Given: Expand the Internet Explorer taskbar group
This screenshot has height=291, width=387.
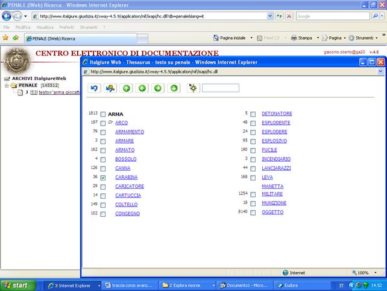Looking at the screenshot, I should coord(99,286).
